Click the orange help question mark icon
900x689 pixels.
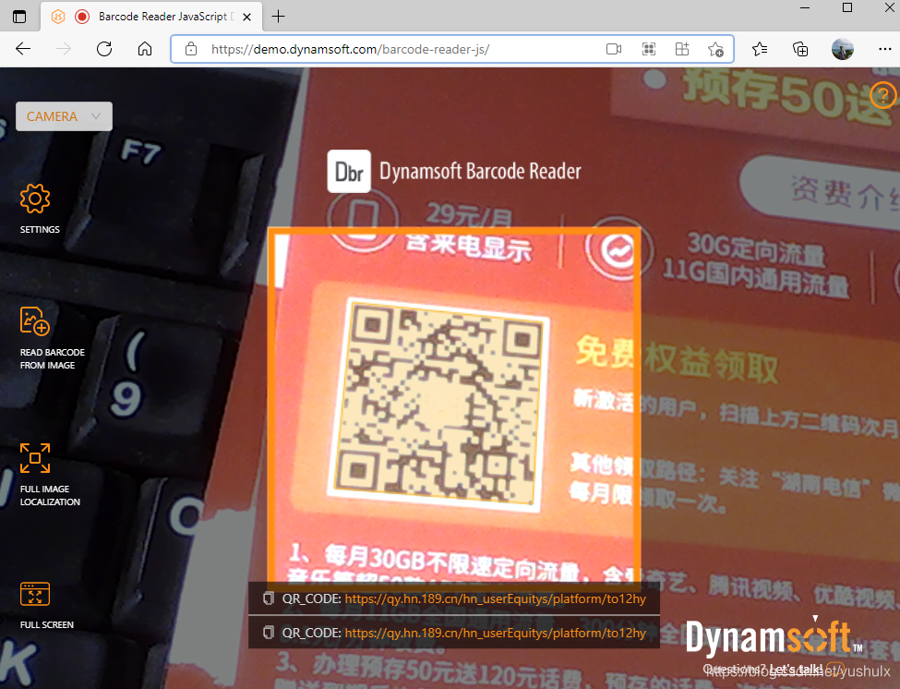tap(882, 95)
